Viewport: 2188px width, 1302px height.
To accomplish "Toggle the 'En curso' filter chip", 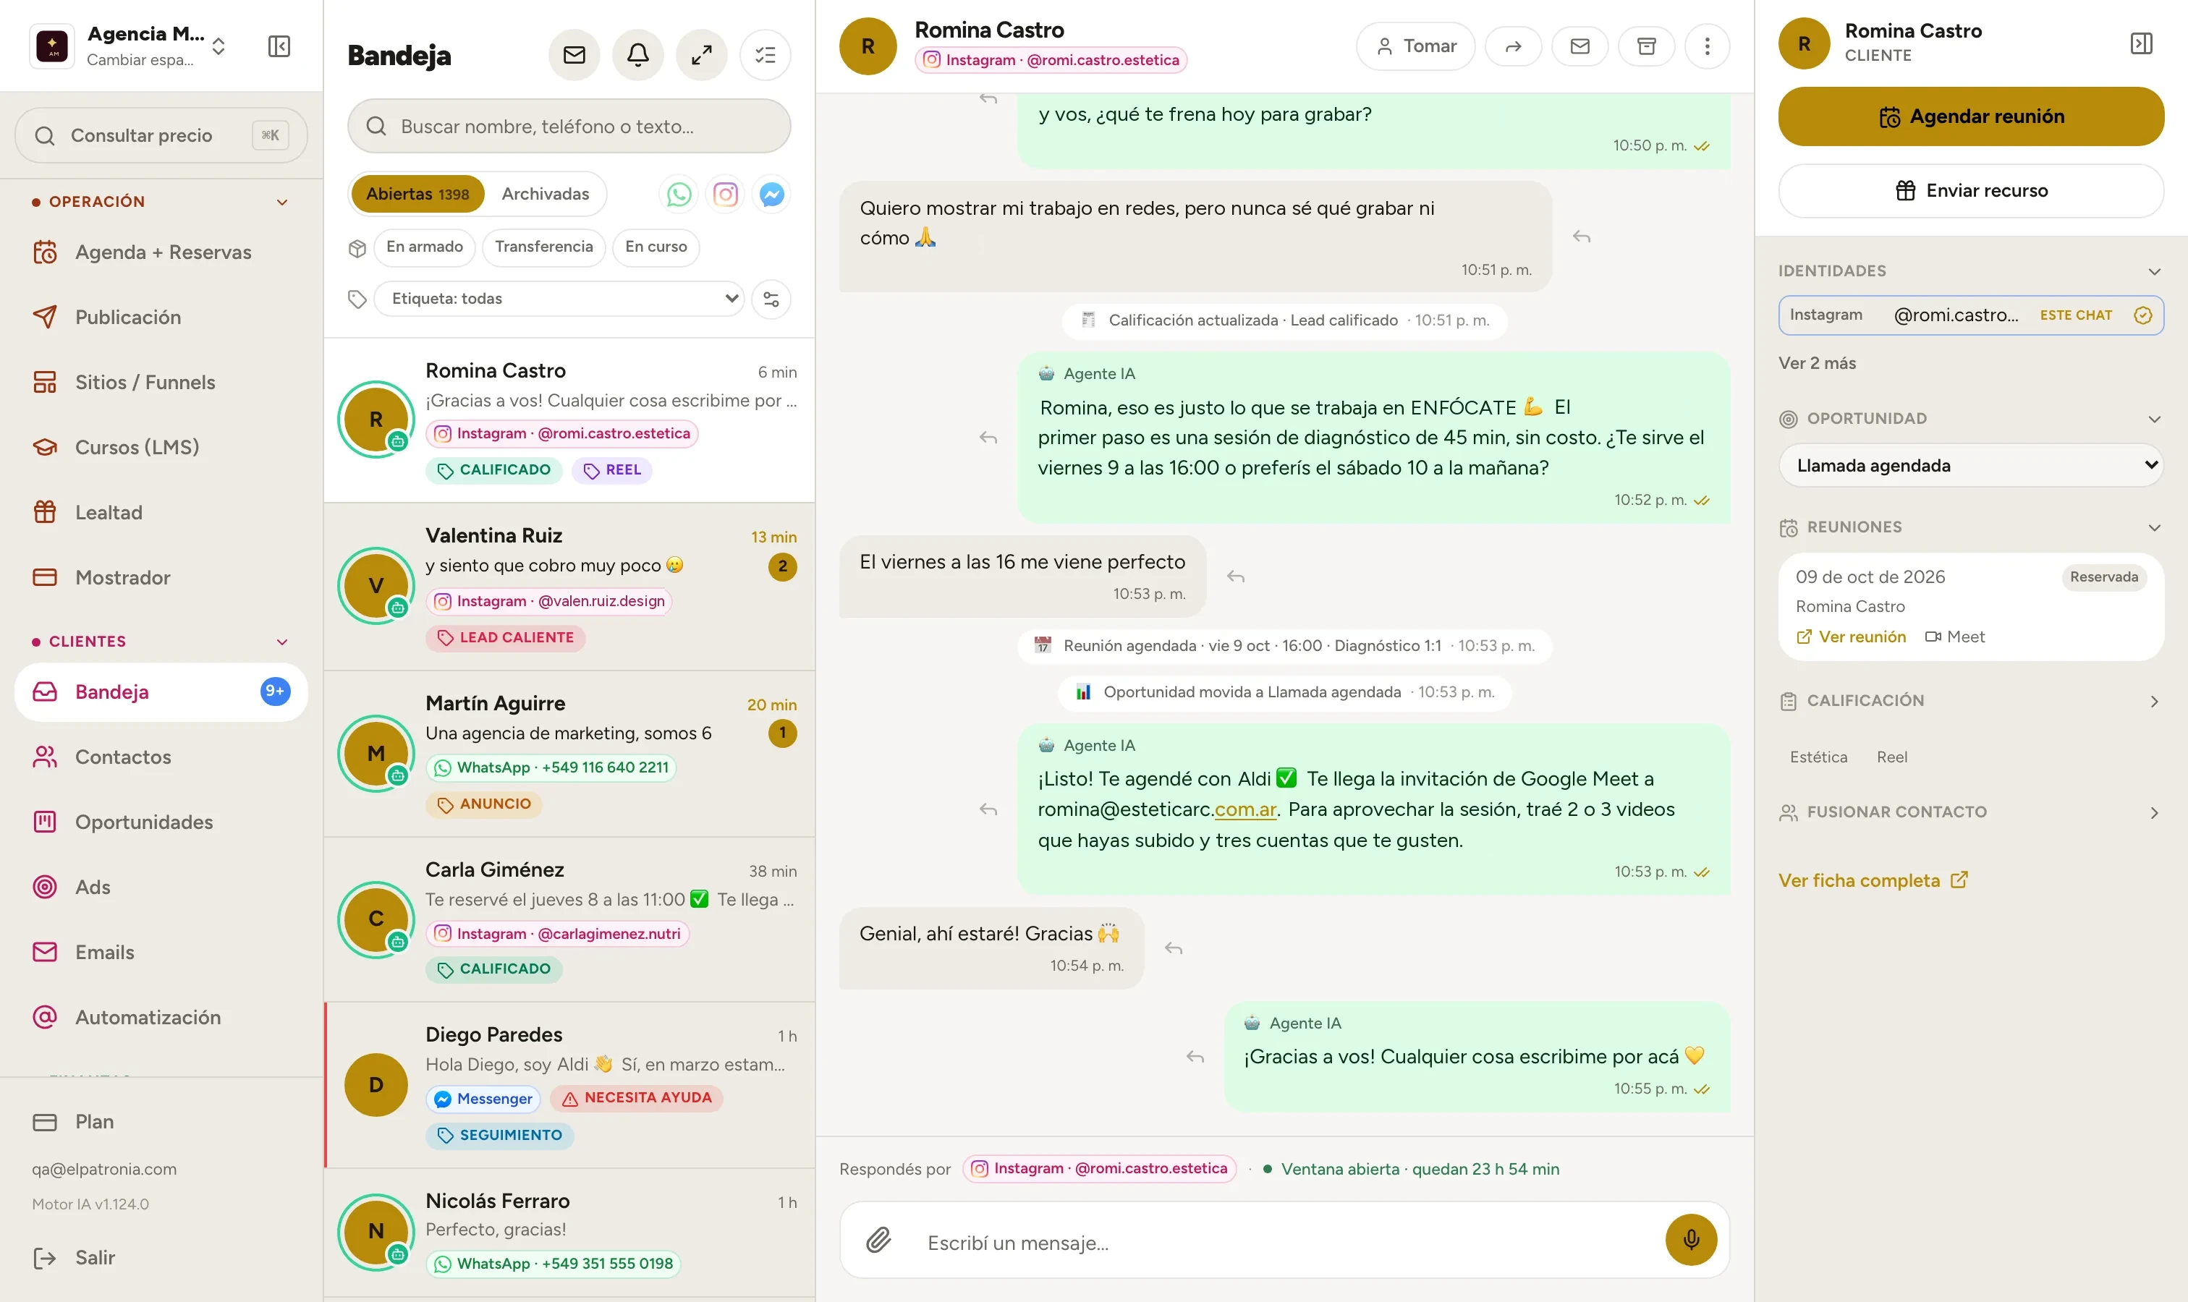I will (x=656, y=247).
